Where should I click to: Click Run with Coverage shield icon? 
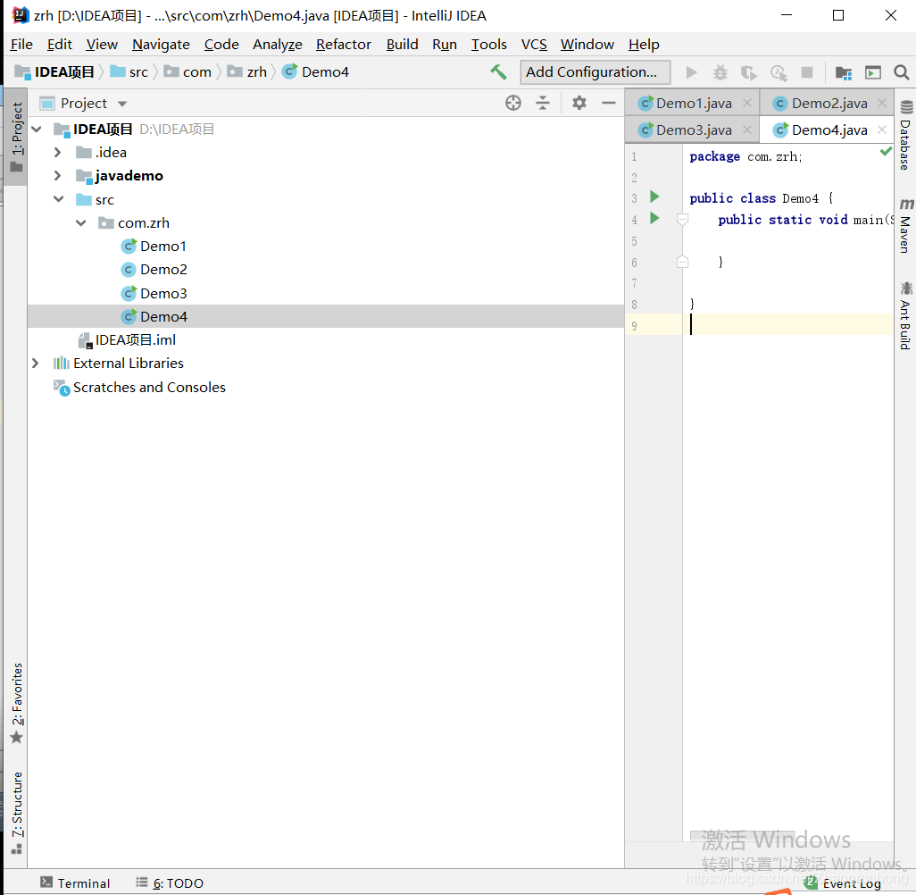click(x=749, y=72)
